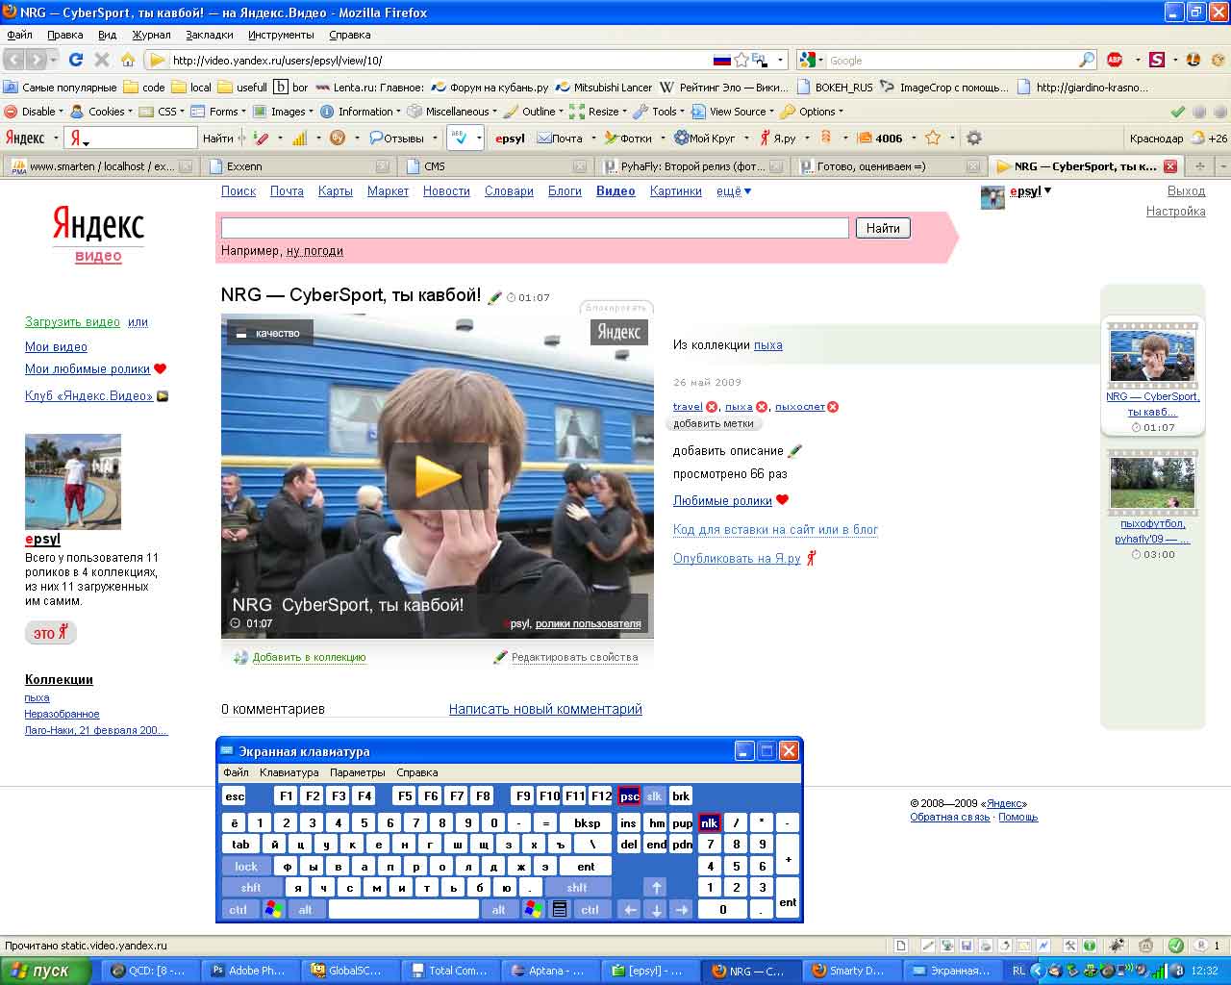Open the Закладки menu in Firefox
Image resolution: width=1231 pixels, height=985 pixels.
click(210, 35)
